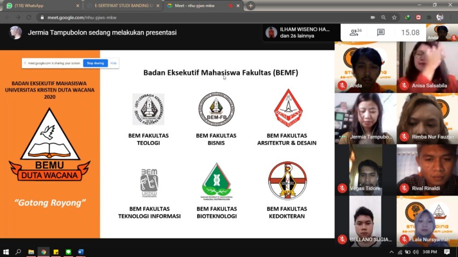
Task: Go forward in browser history
Action: pos(18,17)
